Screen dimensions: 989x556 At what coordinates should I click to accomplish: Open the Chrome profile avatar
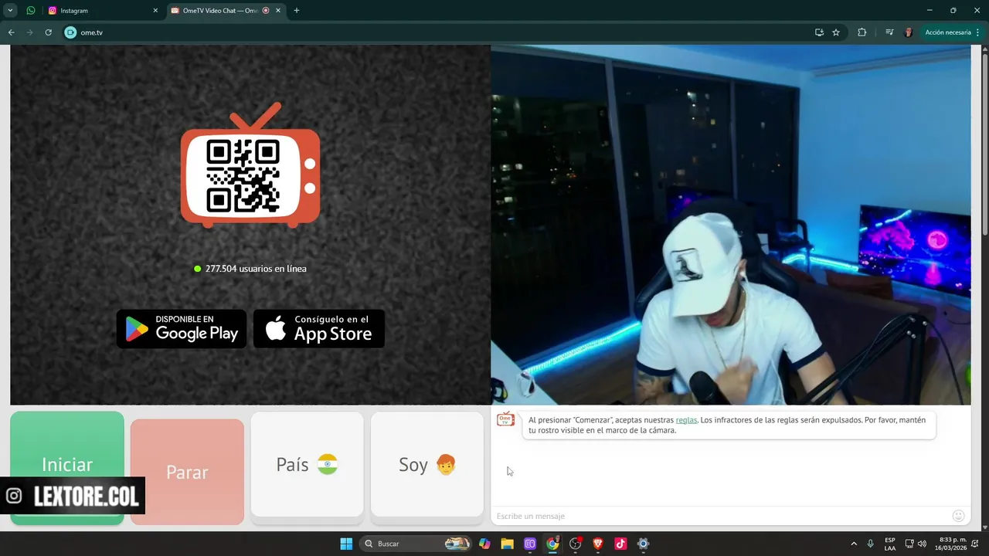coord(909,32)
